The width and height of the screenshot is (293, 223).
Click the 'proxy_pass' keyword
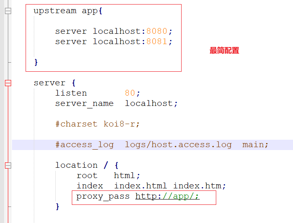103,196
